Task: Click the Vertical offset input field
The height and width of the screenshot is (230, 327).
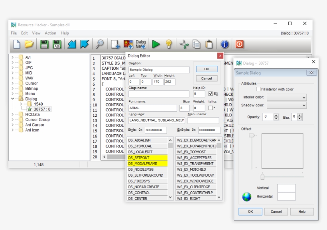Action: coord(286,188)
